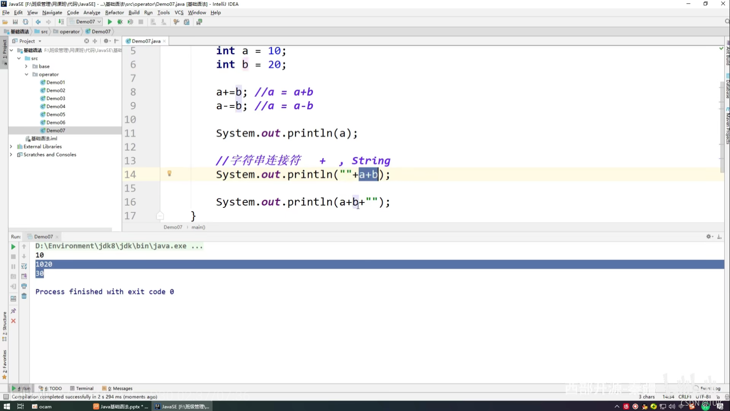Open the Demo07 run configuration dropdown
The width and height of the screenshot is (730, 411).
tap(85, 22)
